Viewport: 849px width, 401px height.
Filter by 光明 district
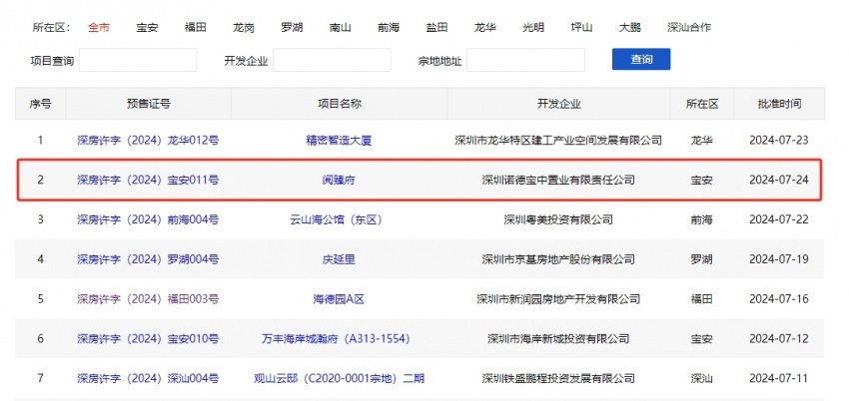[x=533, y=27]
